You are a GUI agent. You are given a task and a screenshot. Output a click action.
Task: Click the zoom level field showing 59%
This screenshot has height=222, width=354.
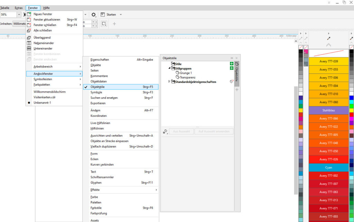tap(8, 15)
